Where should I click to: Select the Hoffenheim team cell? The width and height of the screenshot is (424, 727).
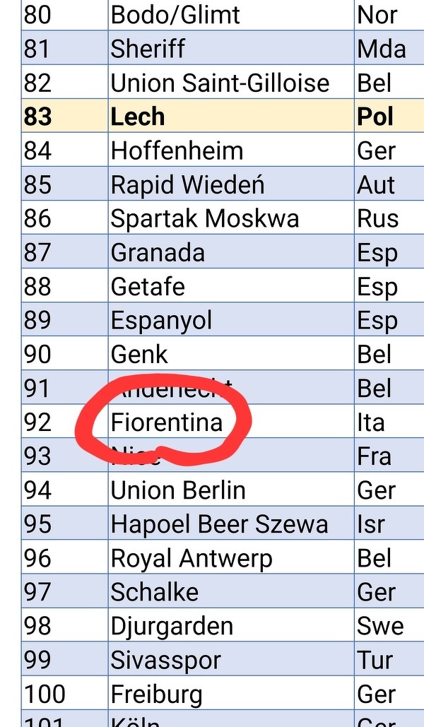tap(177, 150)
